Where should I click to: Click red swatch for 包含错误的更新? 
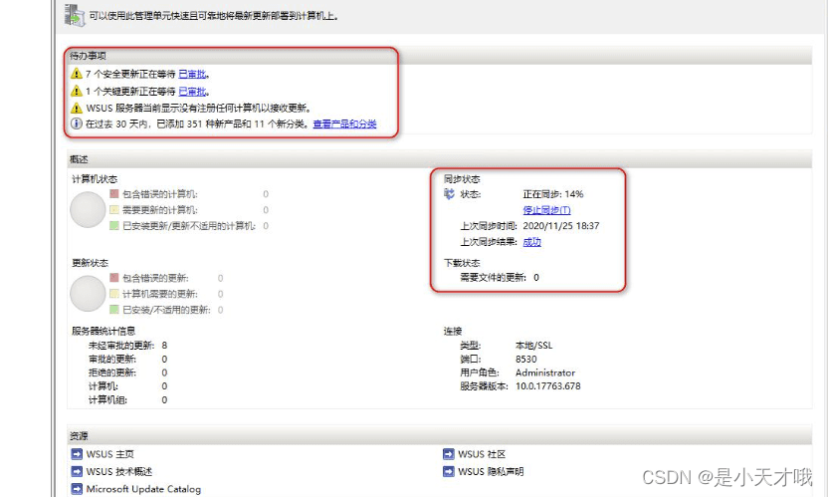coord(114,278)
